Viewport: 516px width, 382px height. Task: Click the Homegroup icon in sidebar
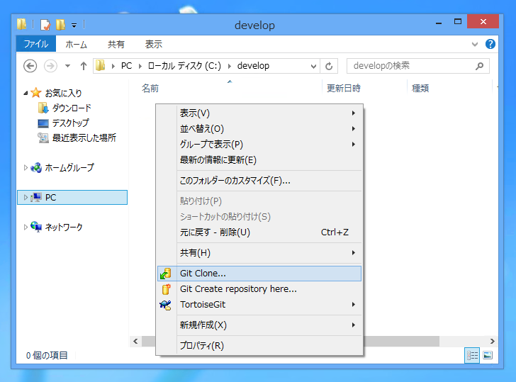[36, 168]
